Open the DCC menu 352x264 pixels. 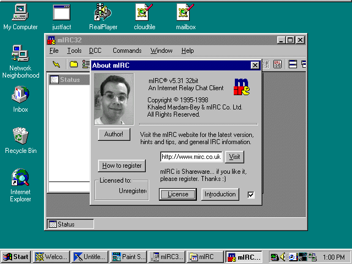click(x=95, y=51)
